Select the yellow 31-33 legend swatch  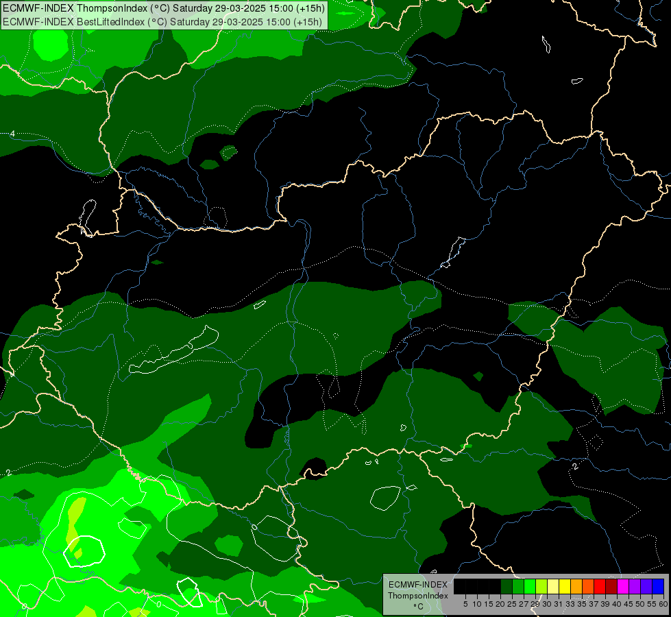point(565,586)
